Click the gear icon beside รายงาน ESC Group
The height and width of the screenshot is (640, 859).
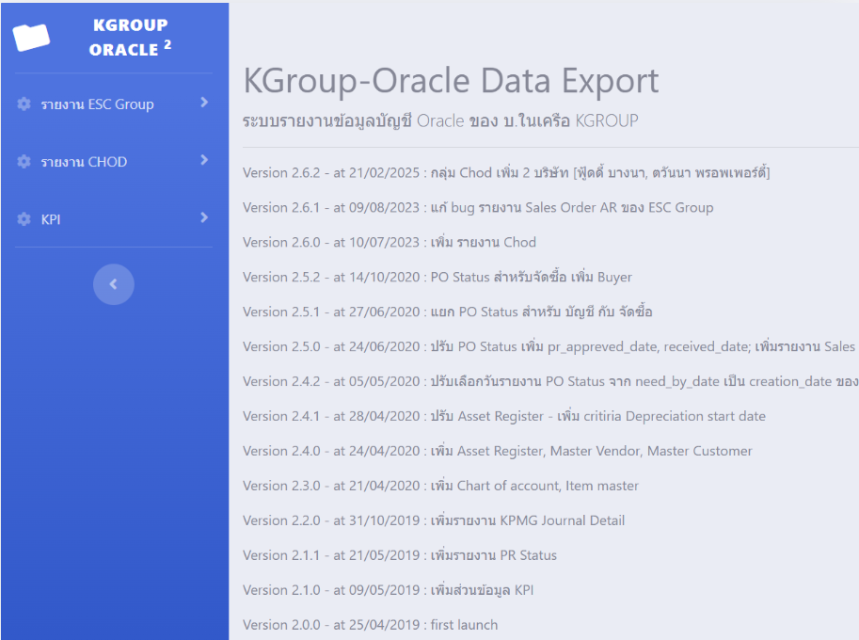click(24, 104)
